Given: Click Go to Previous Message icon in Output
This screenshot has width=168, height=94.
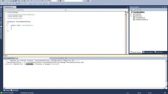Looking at the screenshot, I should pyautogui.click(x=56, y=58).
